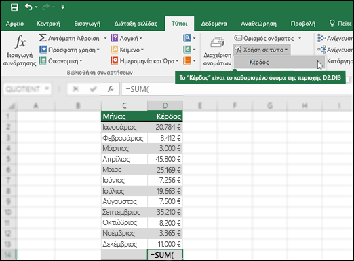Click the Ορισμός ονόματος button
The width and height of the screenshot is (354, 261).
[x=264, y=38]
